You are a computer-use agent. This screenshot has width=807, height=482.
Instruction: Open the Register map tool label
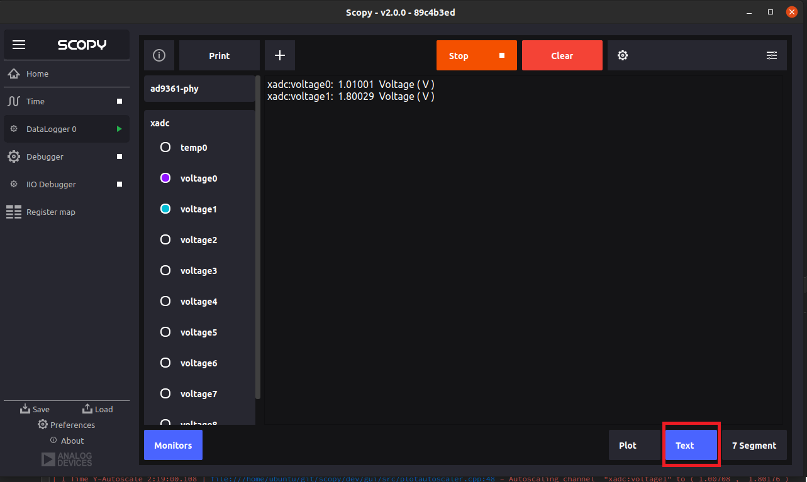(x=51, y=212)
